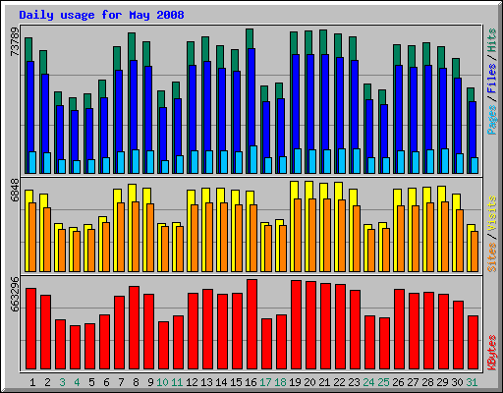Select day 21 on the x-axis

point(324,382)
